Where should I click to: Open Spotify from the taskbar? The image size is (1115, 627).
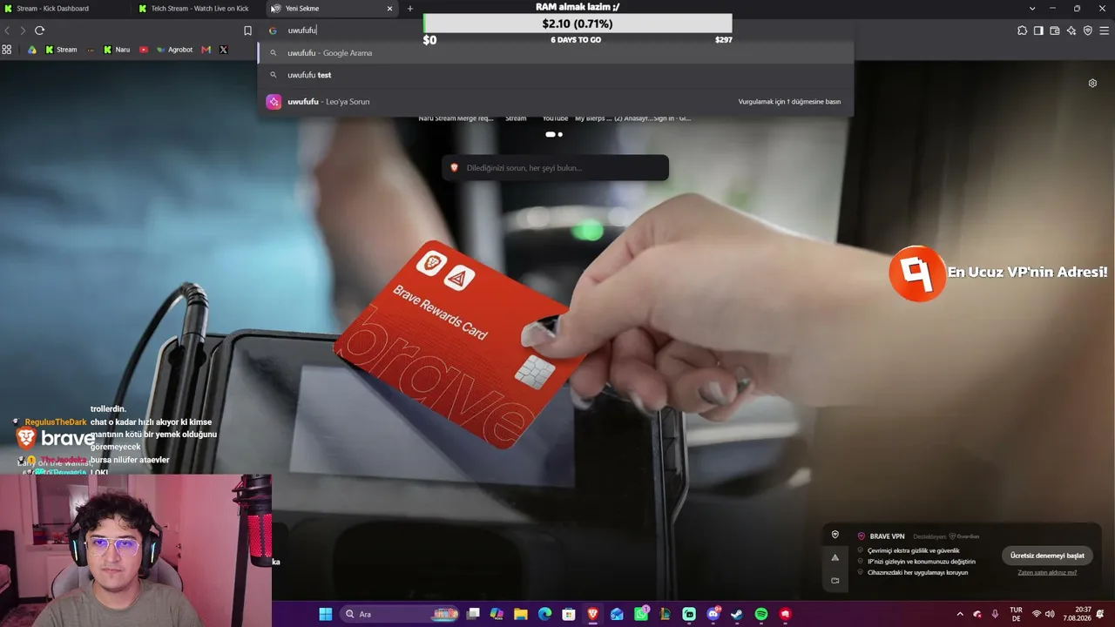pyautogui.click(x=761, y=614)
